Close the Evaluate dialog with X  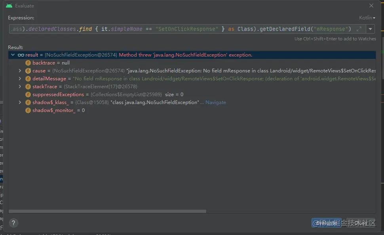371,6
